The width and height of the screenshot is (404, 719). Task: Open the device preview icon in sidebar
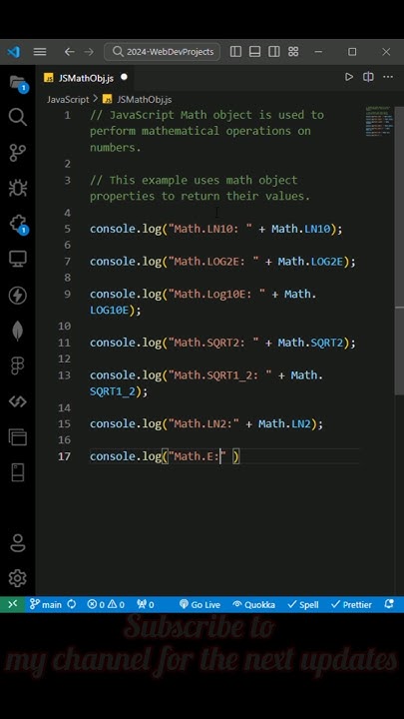tap(17, 472)
